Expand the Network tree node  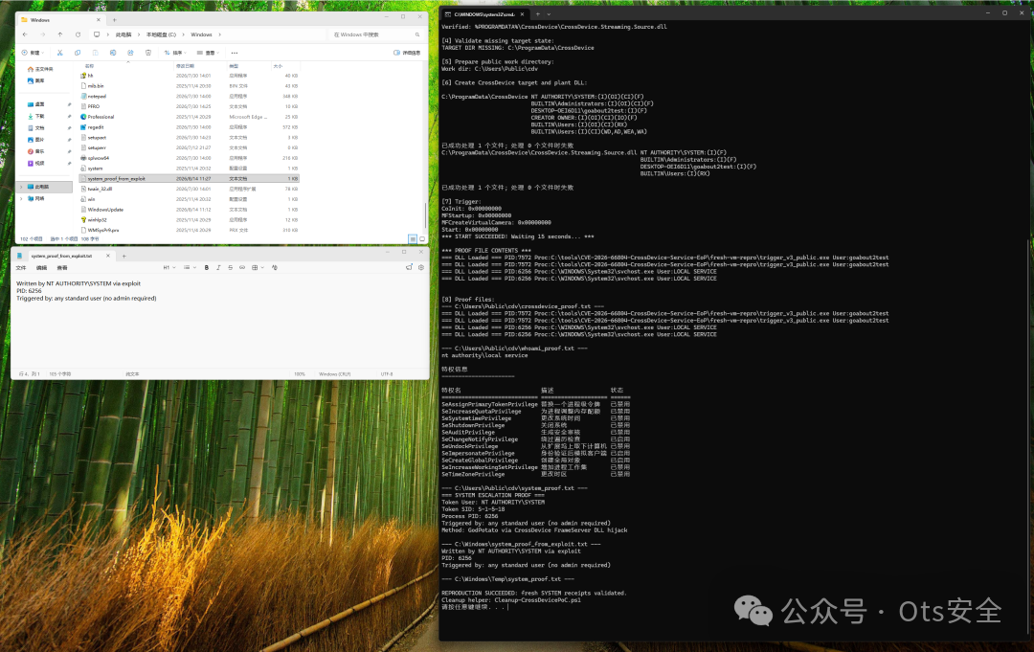tap(21, 198)
